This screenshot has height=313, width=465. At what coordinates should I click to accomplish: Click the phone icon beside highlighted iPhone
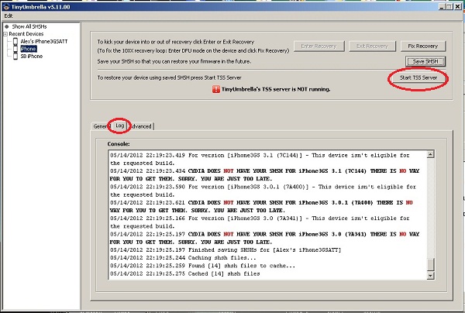15,49
